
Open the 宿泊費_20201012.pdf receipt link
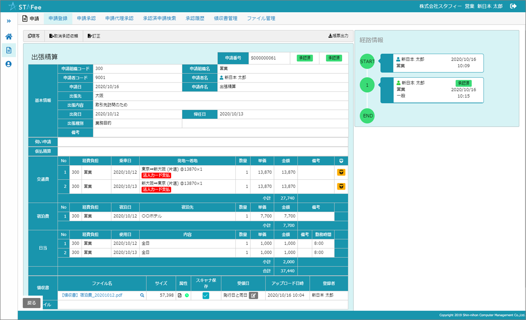[92, 296]
